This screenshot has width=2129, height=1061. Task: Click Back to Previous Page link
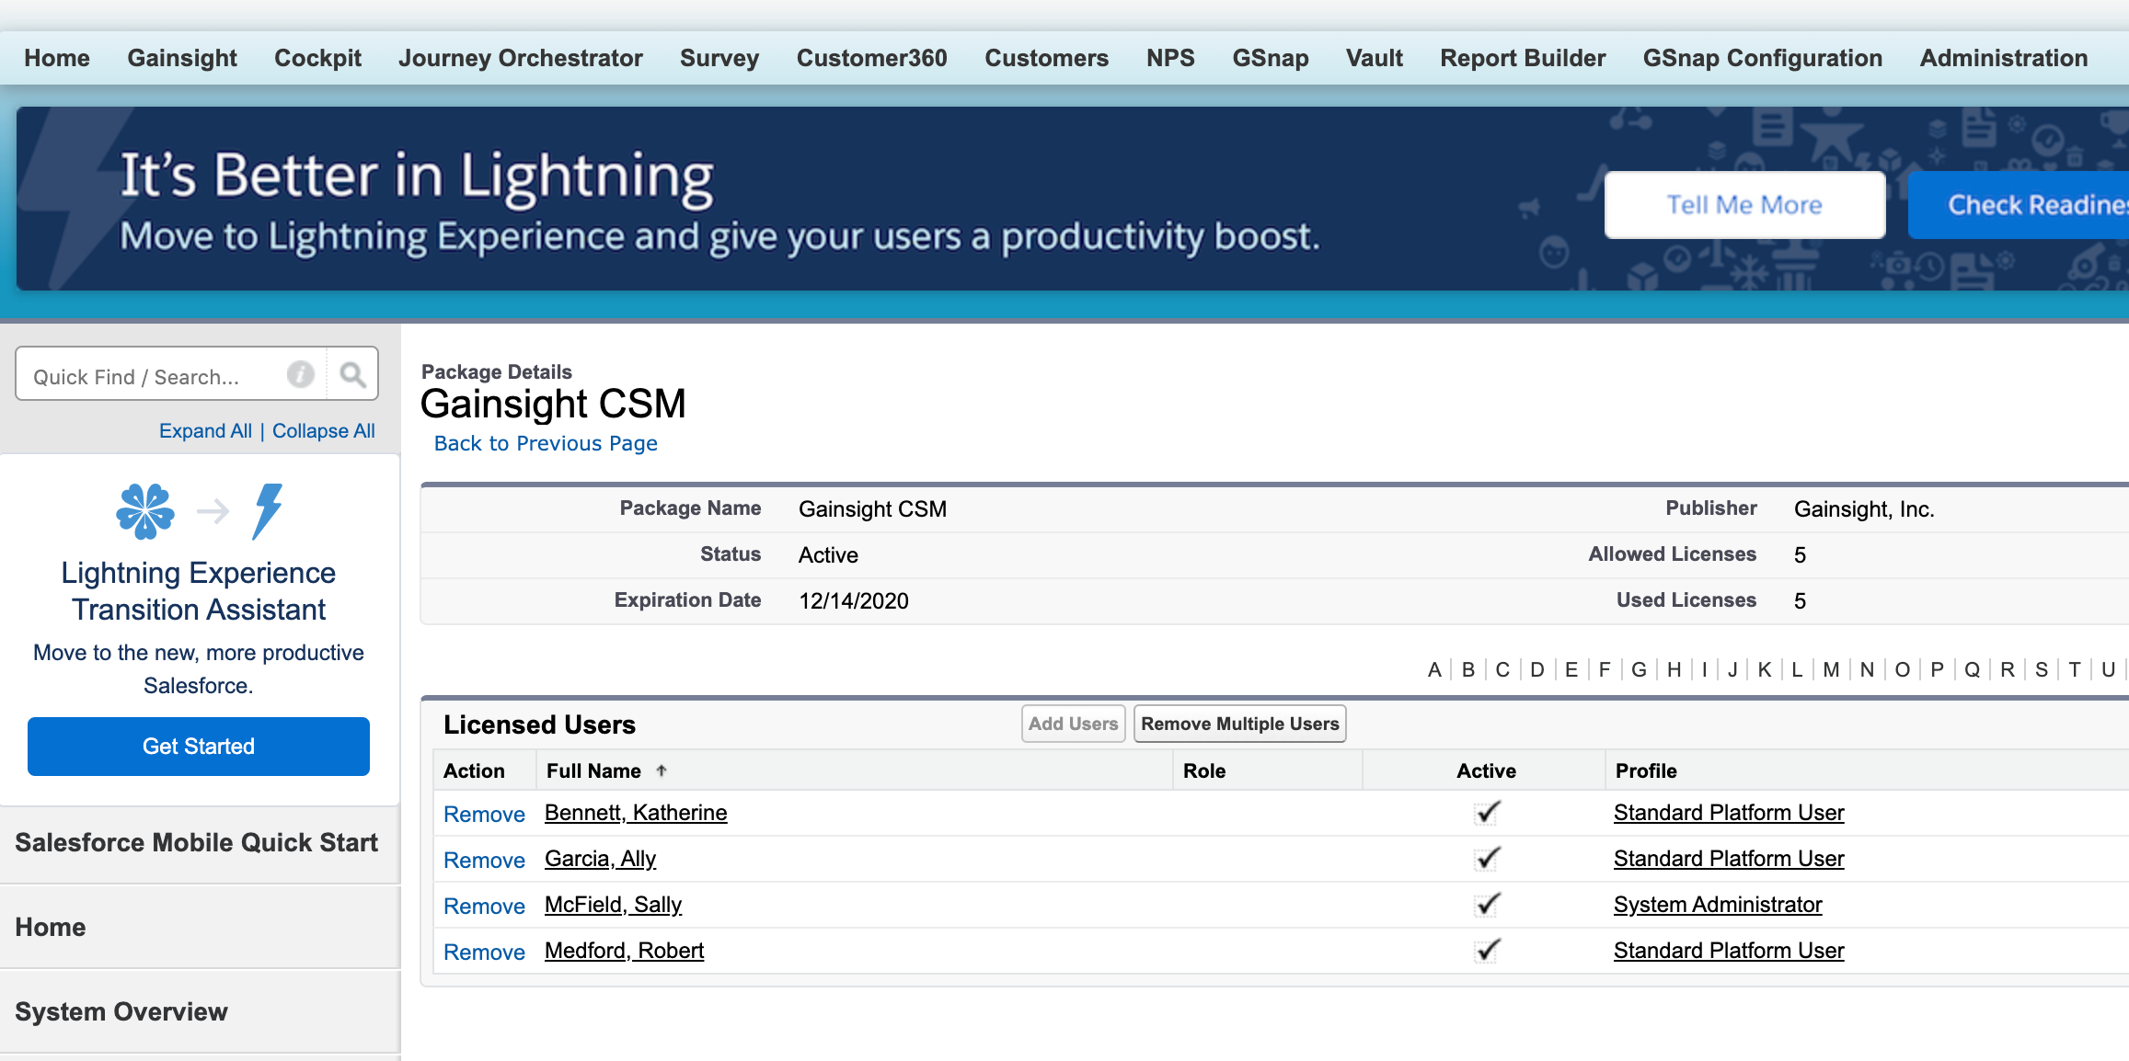click(x=546, y=443)
